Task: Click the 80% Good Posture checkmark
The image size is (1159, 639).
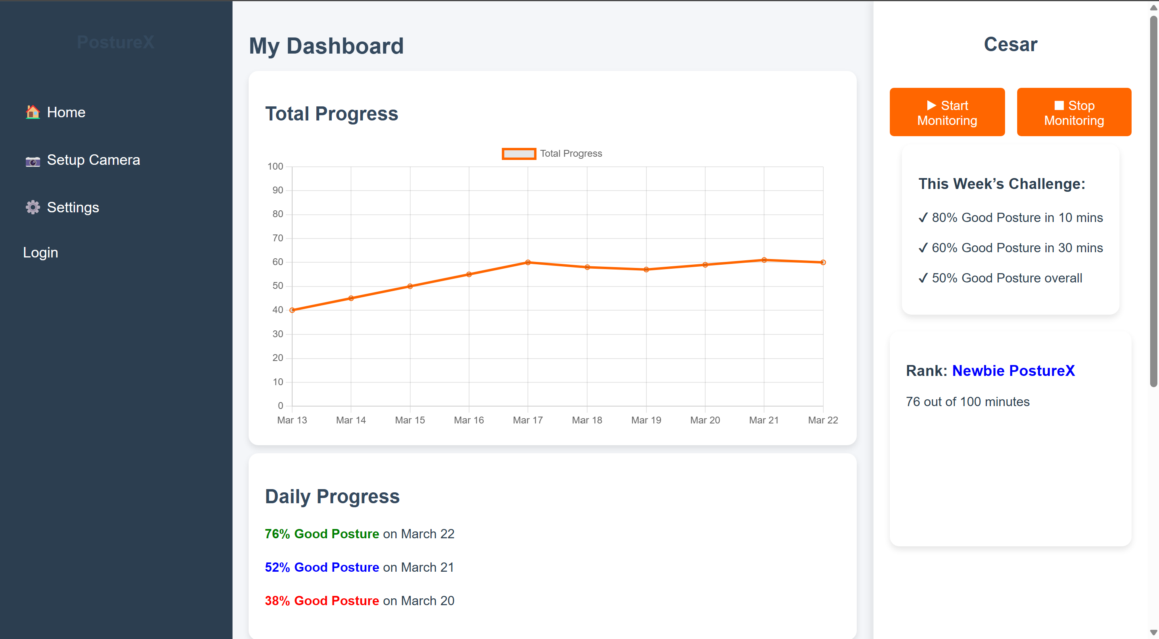Action: pos(923,218)
